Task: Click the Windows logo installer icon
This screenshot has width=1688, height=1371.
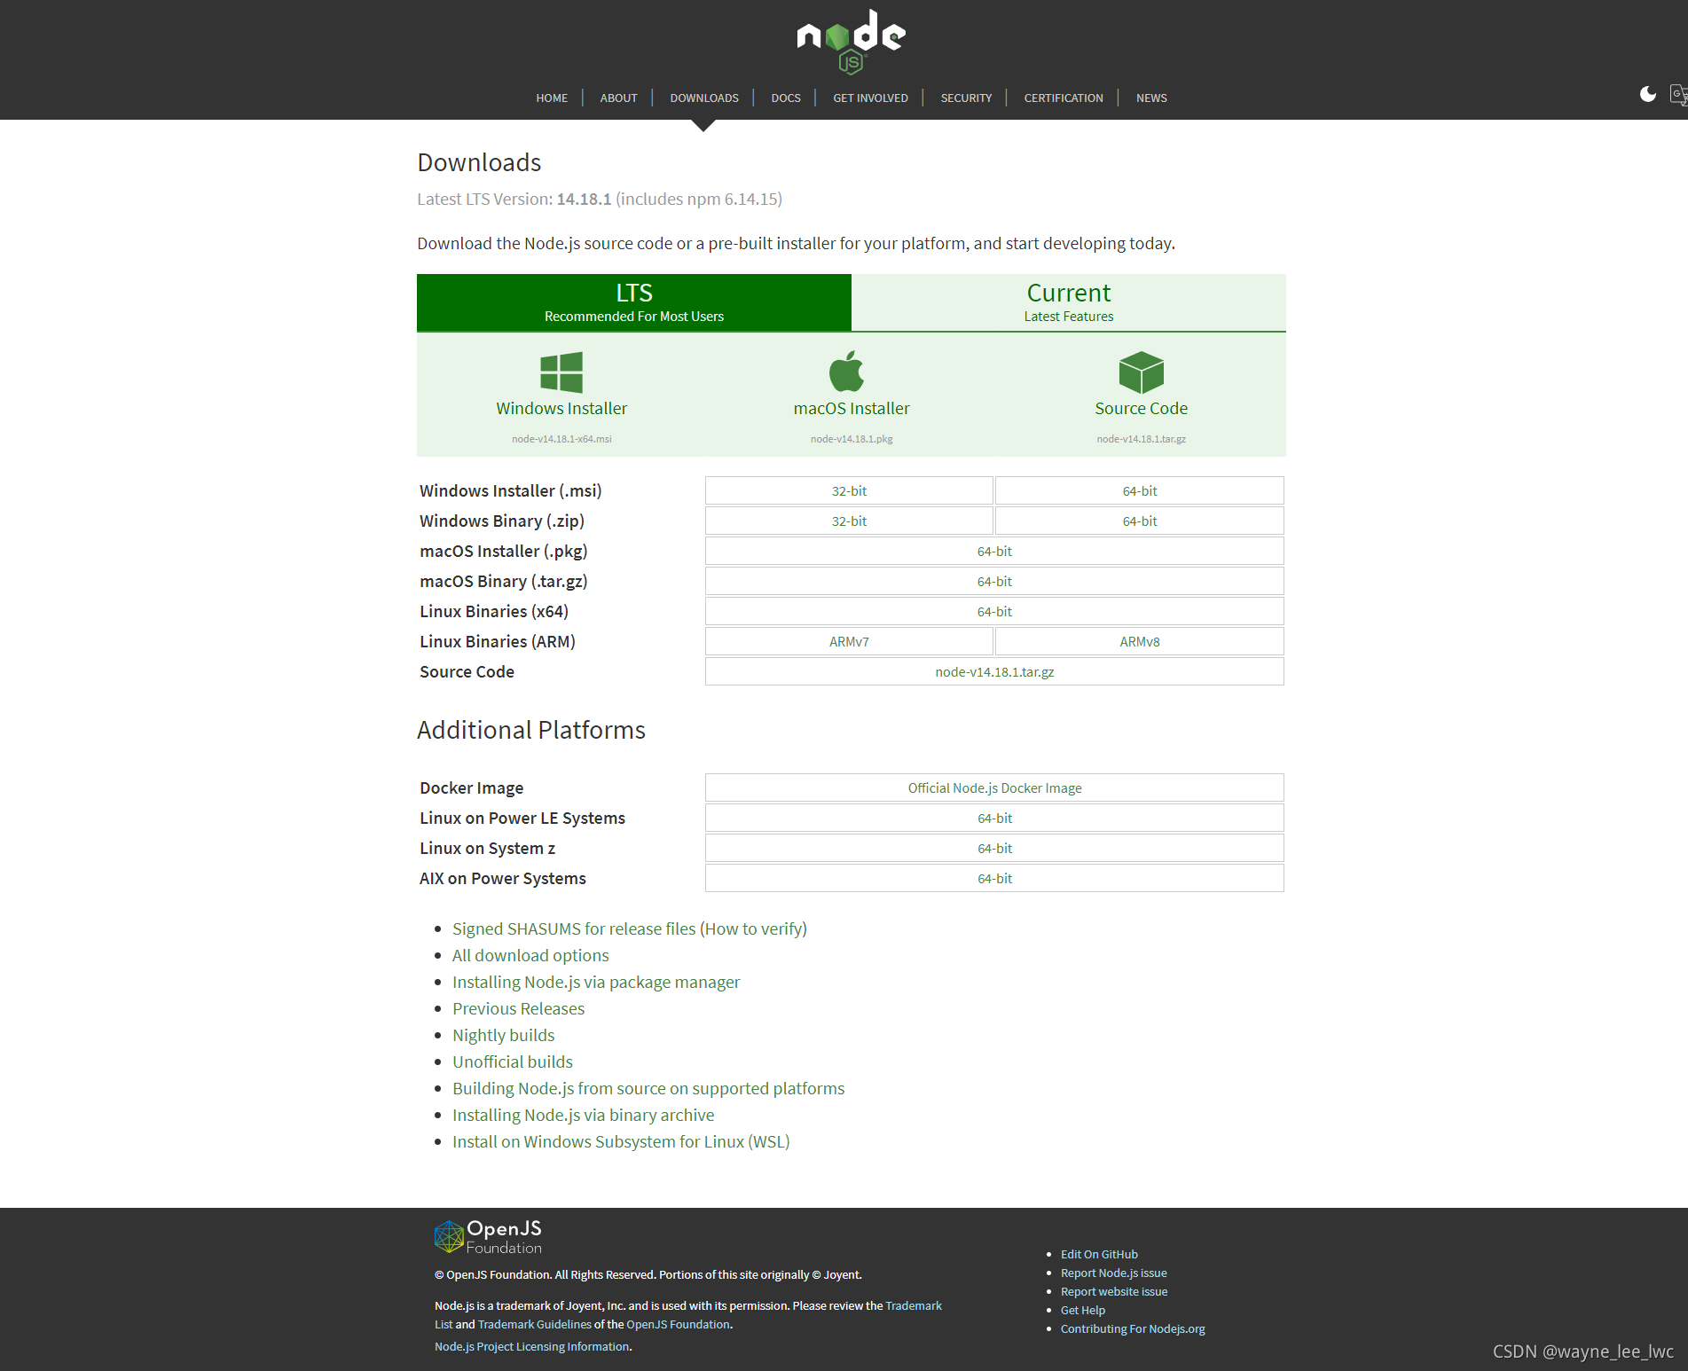Action: point(561,372)
